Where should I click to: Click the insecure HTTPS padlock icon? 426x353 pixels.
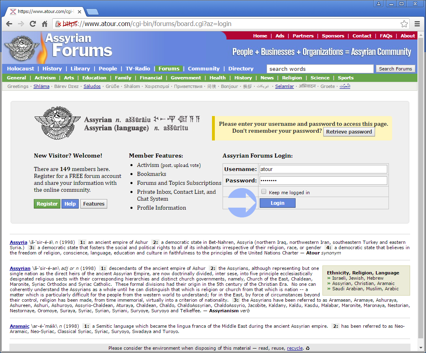pyautogui.click(x=58, y=24)
